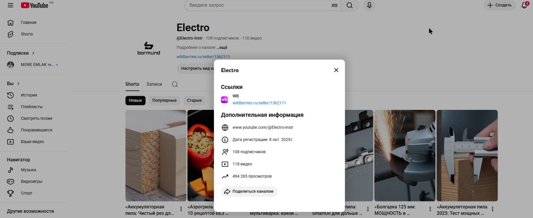Click the WB purple logo icon
The height and width of the screenshot is (218, 533).
[x=224, y=99]
